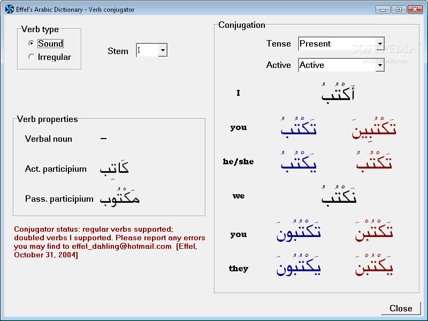Maximize the Verb conjugator window
The height and width of the screenshot is (321, 428).
pyautogui.click(x=399, y=10)
